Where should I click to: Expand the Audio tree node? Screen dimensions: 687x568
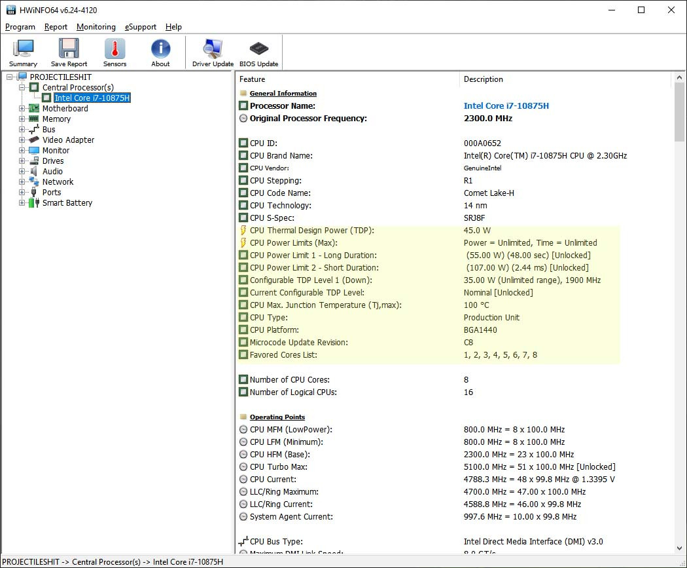[22, 172]
